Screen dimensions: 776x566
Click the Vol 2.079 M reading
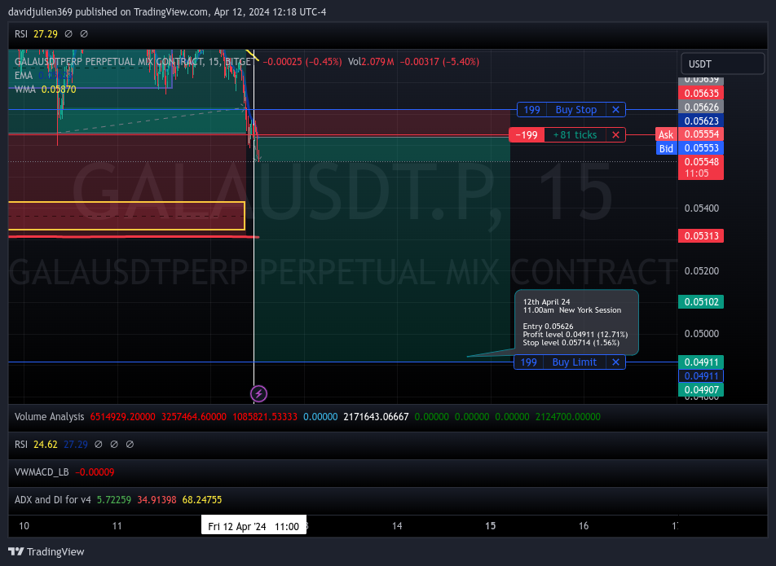click(371, 62)
